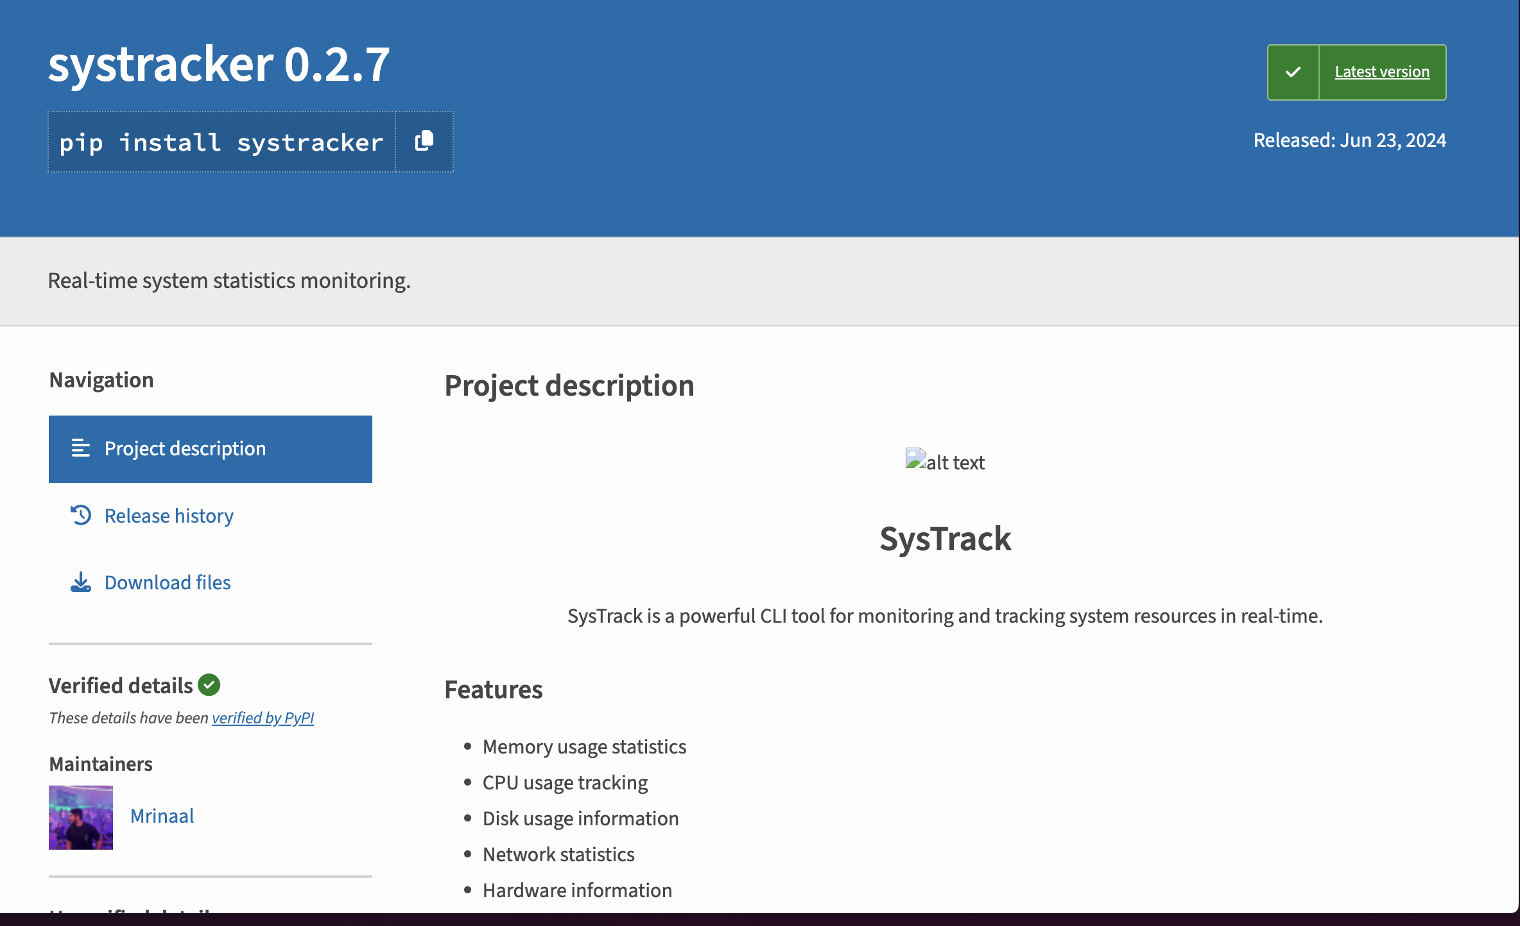Open maintainer Mrinaal's profile link
Viewport: 1520px width, 926px height.
point(162,816)
